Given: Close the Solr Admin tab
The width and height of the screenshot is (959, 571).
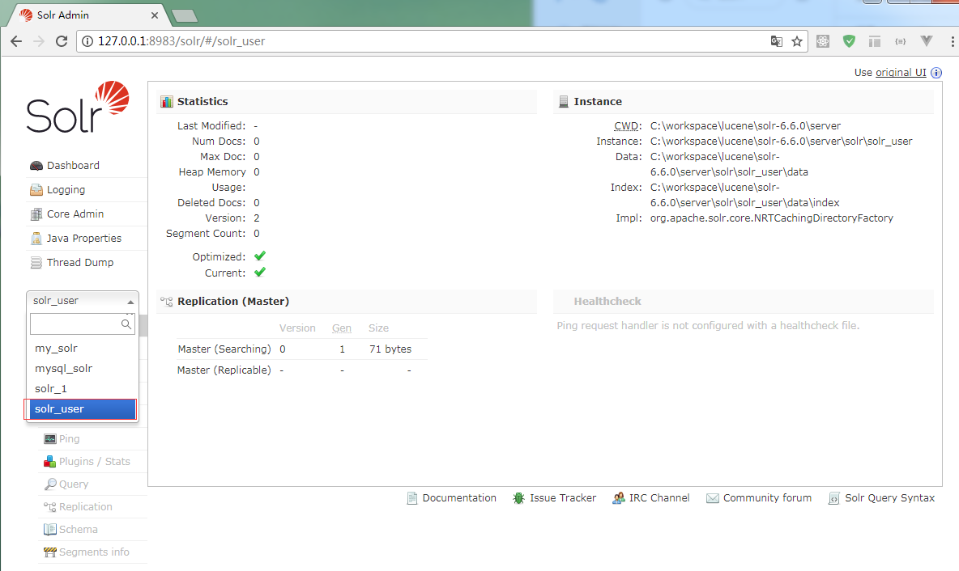Looking at the screenshot, I should (x=154, y=15).
